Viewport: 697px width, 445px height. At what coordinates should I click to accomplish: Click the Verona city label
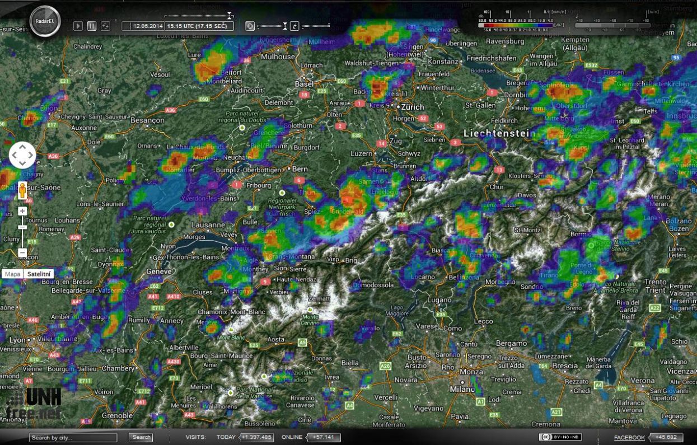[642, 380]
